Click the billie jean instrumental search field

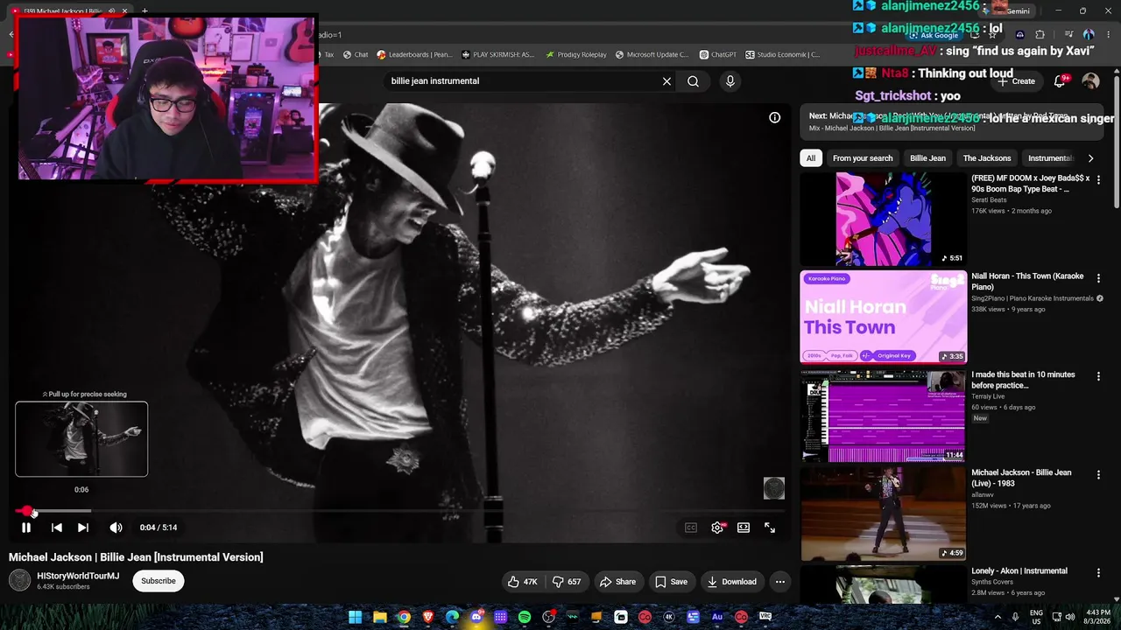(521, 81)
